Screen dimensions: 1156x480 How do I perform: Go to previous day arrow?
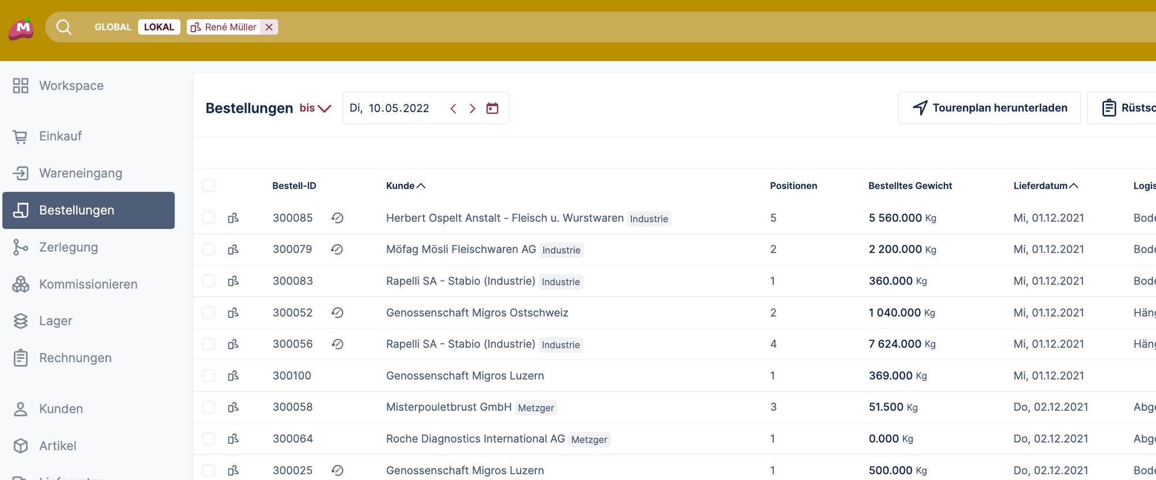[x=453, y=108]
